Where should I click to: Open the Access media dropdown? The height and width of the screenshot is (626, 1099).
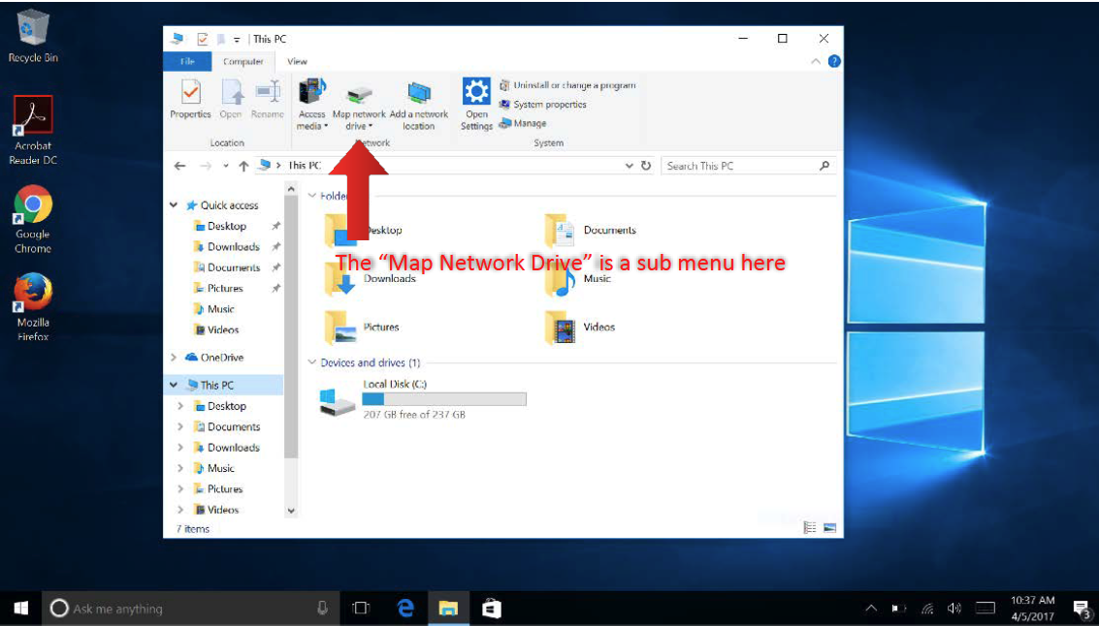point(312,105)
